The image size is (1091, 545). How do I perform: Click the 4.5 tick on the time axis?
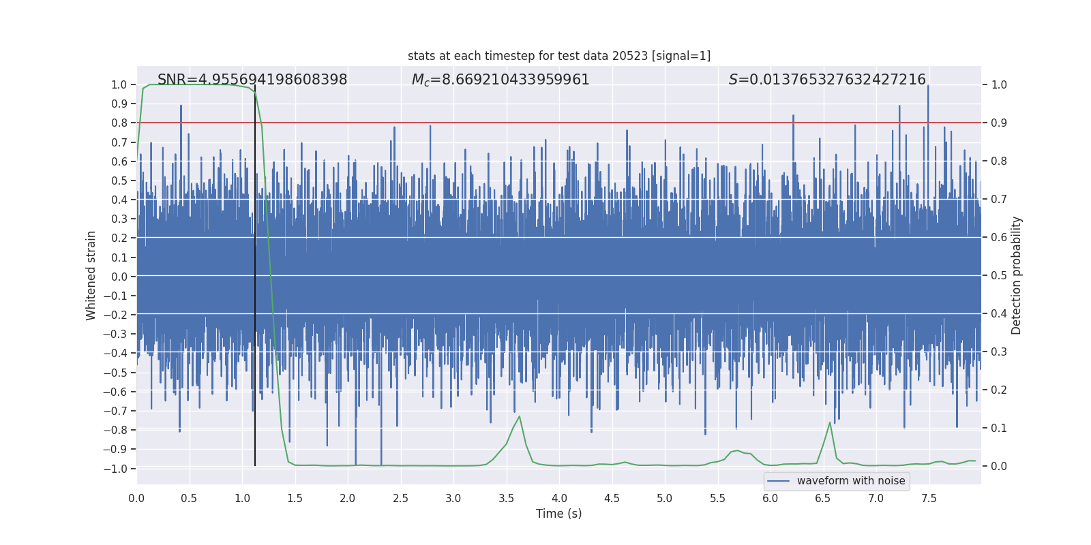[x=612, y=499]
